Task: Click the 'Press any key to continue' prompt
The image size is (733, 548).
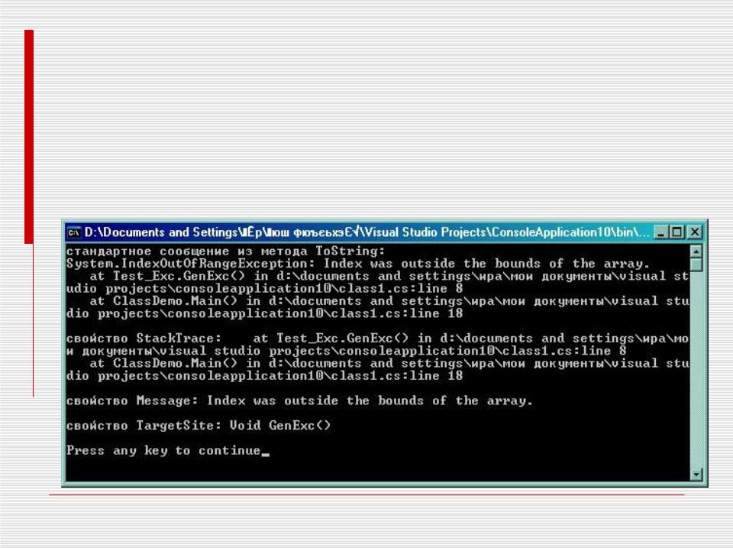Action: [163, 451]
